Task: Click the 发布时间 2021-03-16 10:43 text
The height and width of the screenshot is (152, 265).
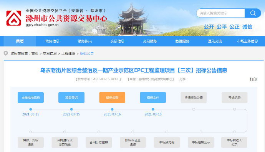Action: point(98,79)
